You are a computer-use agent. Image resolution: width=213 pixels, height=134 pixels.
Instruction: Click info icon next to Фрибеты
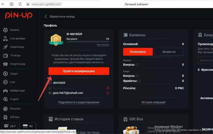pyautogui.click(x=139, y=81)
